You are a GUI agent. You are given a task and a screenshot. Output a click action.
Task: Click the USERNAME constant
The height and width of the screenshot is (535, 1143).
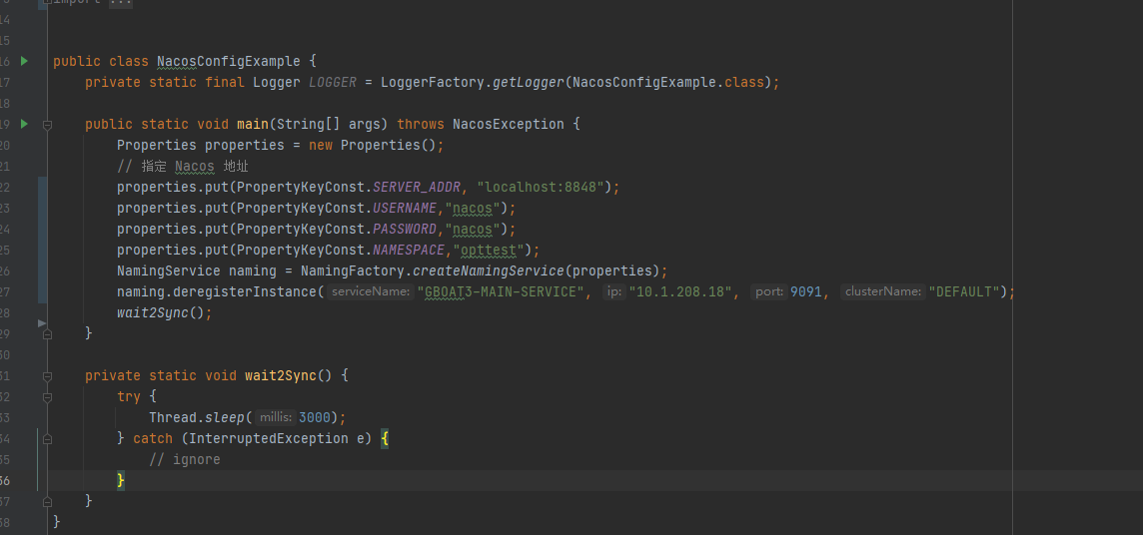[405, 209]
